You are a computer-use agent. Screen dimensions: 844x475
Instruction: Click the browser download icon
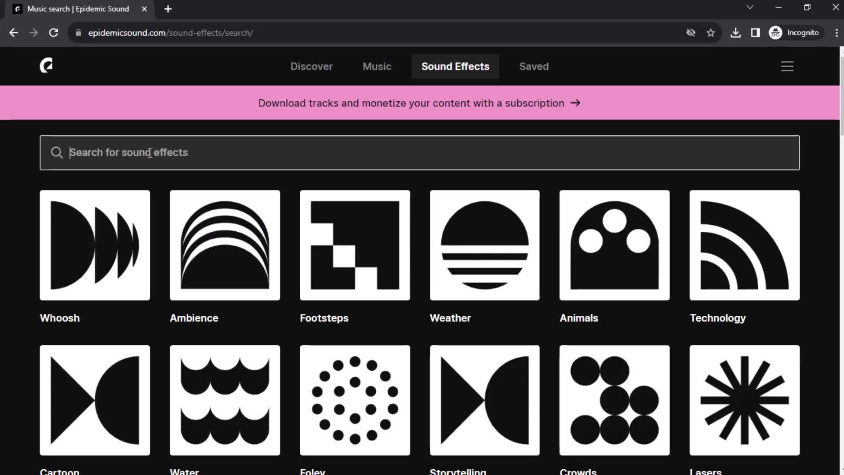(x=735, y=33)
